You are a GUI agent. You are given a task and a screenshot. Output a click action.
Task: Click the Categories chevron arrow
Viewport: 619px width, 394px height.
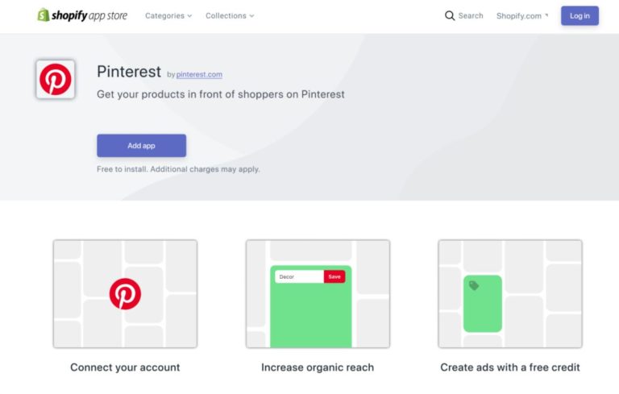coord(189,16)
